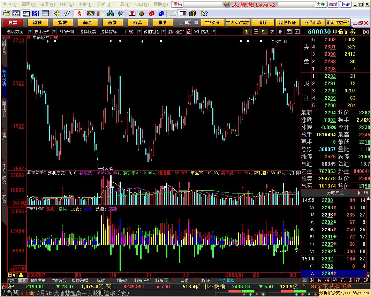The image size is (371, 297).
Task: Select the yellow four-way arrow move tool
Action: [57, 14]
